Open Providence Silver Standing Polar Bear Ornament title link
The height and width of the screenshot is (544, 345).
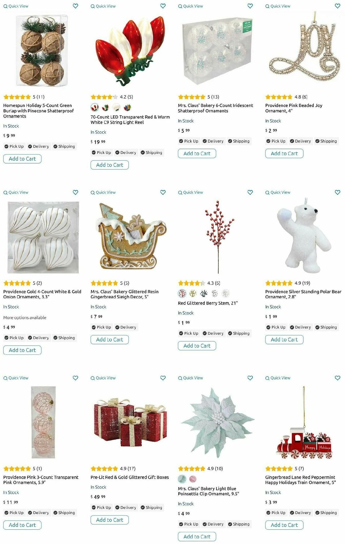coord(303,294)
